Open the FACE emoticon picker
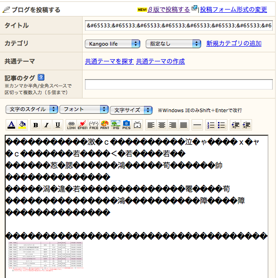 pos(93,125)
